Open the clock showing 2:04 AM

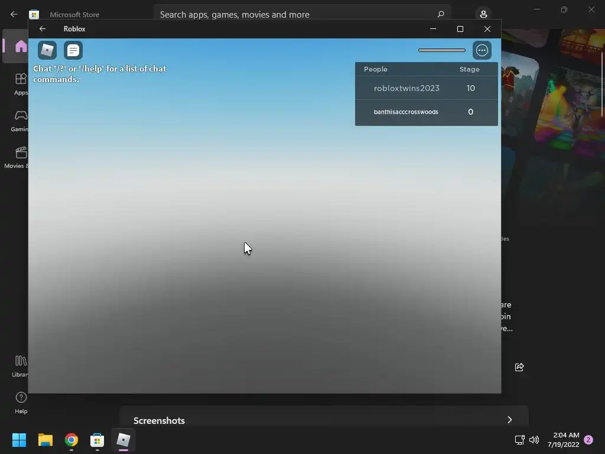563,440
